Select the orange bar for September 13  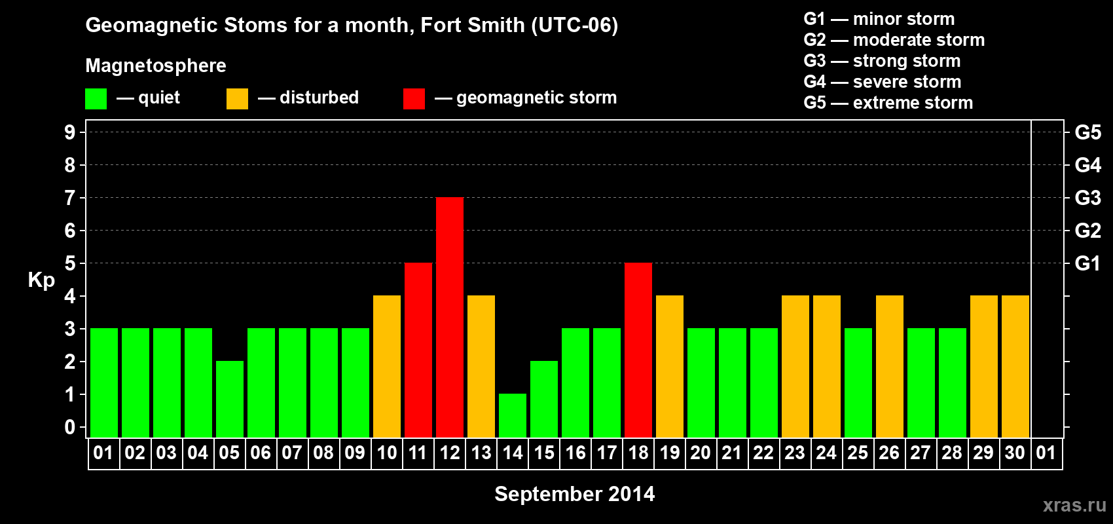pyautogui.click(x=481, y=366)
